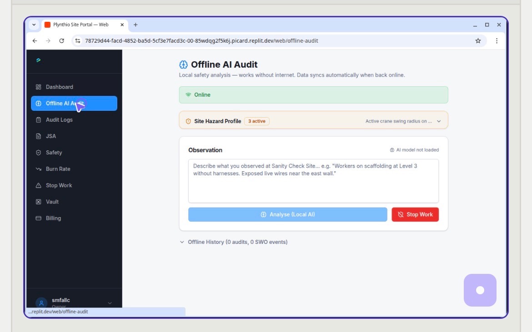
Task: View site information icon in address bar
Action: click(x=78, y=41)
